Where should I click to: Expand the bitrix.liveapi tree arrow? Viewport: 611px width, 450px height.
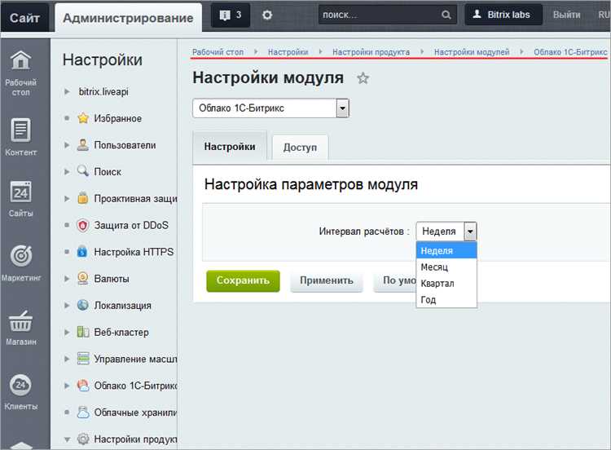[67, 91]
